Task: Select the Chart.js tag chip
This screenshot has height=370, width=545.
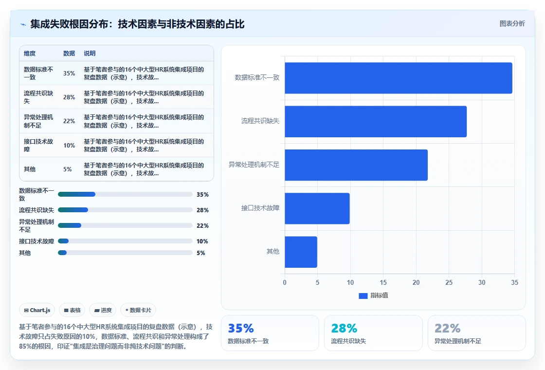Action: [x=37, y=310]
